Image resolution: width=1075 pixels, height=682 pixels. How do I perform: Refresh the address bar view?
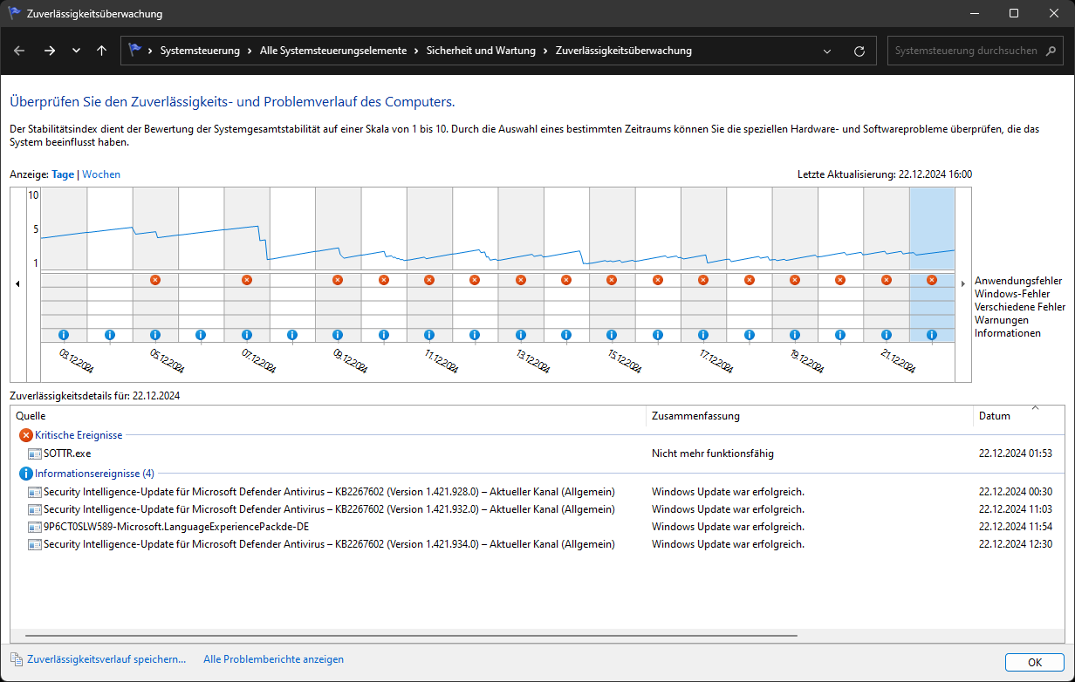pos(859,51)
